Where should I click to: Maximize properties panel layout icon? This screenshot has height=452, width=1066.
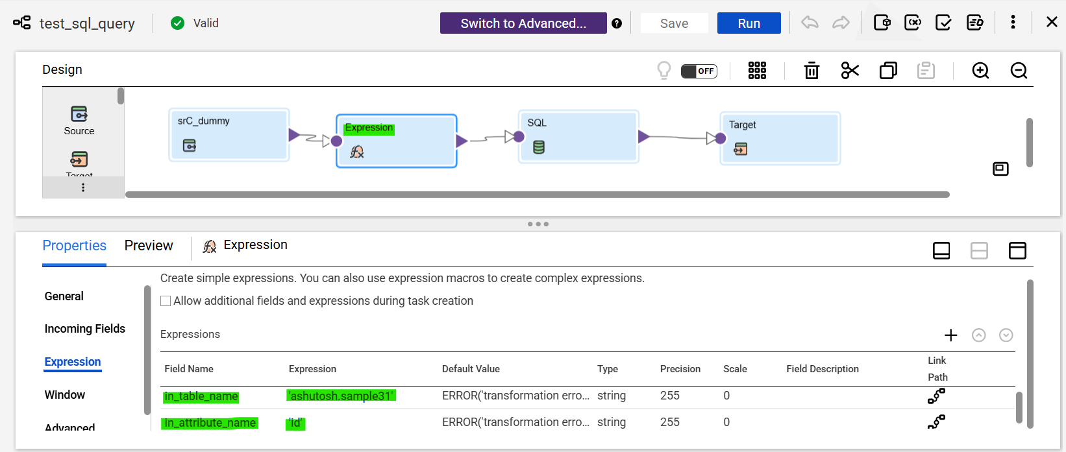click(x=1017, y=250)
